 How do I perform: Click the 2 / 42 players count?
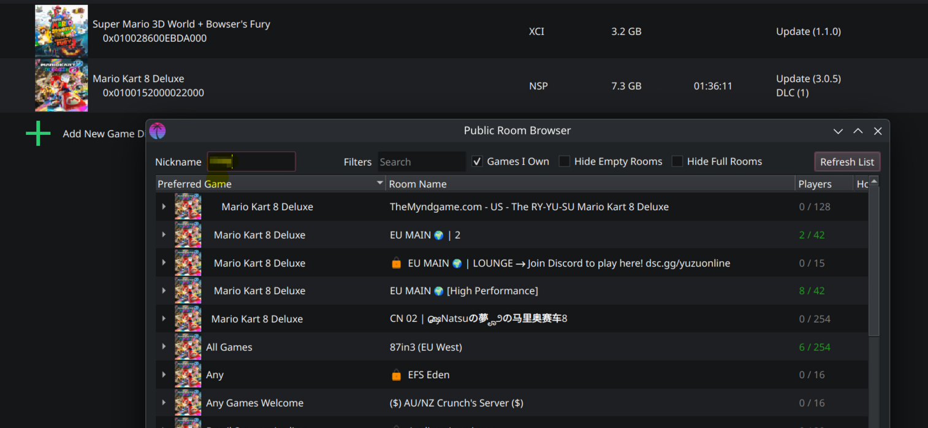click(812, 235)
